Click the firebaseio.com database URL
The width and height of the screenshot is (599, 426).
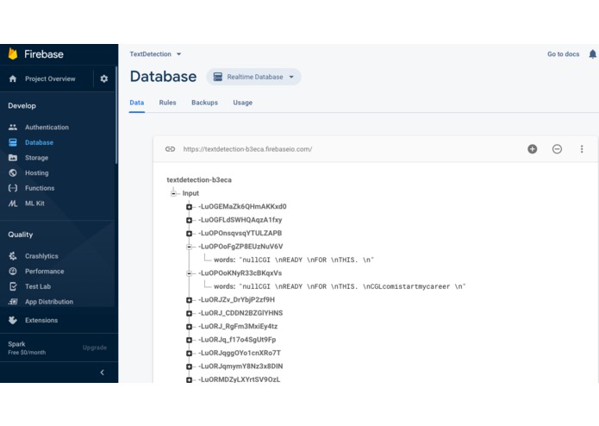pyautogui.click(x=247, y=149)
